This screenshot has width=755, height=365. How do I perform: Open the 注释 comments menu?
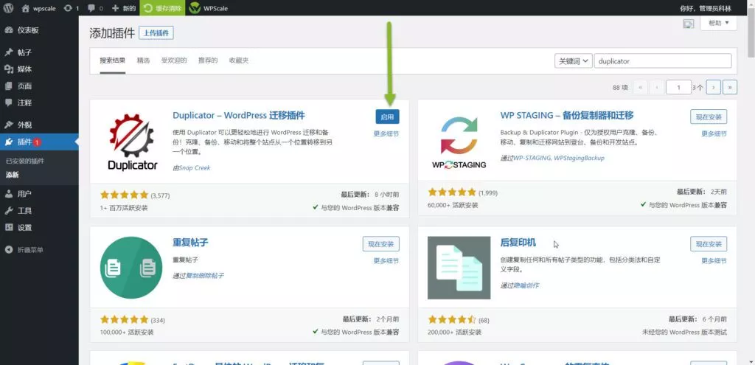click(24, 103)
